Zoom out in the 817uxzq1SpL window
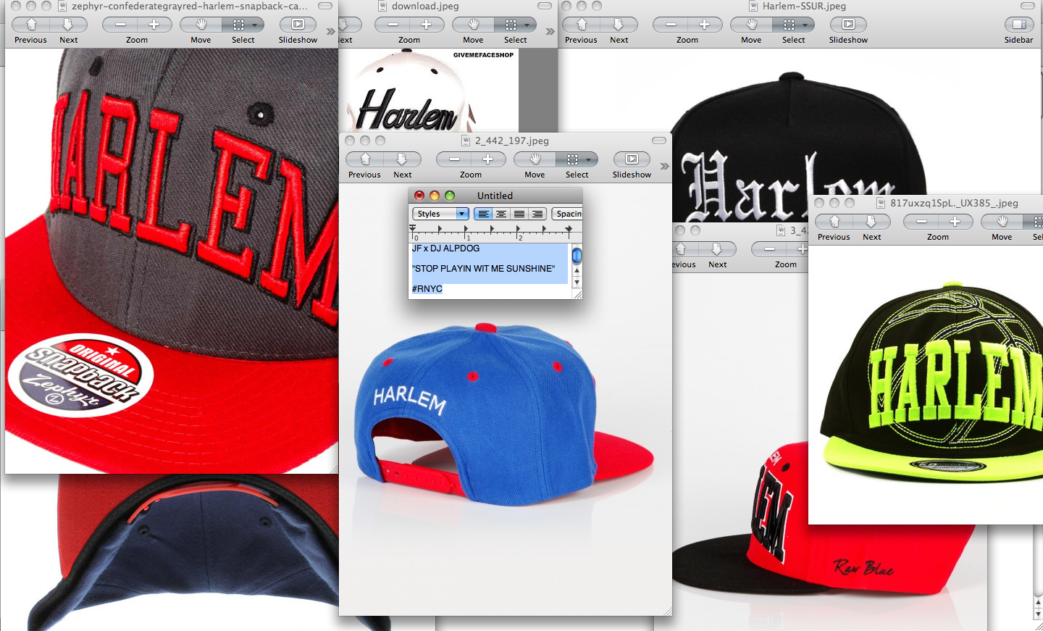The image size is (1043, 631). pyautogui.click(x=921, y=222)
